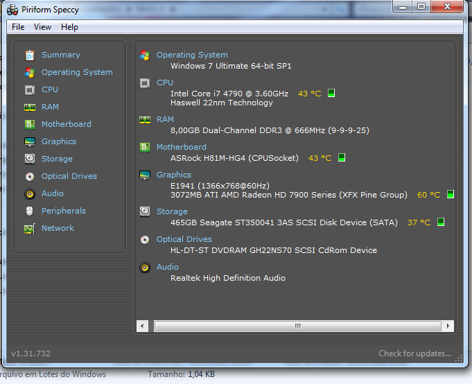Click the Storage heading link in summary
Image resolution: width=472 pixels, height=384 pixels.
click(172, 211)
